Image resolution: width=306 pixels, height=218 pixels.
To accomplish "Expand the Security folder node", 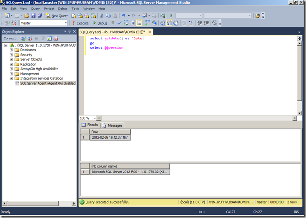I will (11, 55).
